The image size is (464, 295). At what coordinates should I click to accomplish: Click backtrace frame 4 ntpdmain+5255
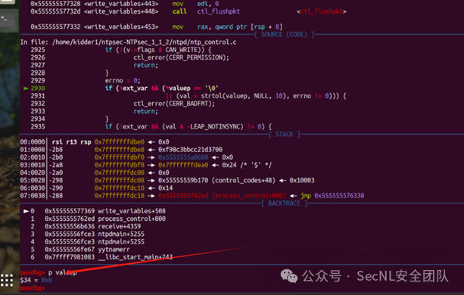[x=88, y=242]
